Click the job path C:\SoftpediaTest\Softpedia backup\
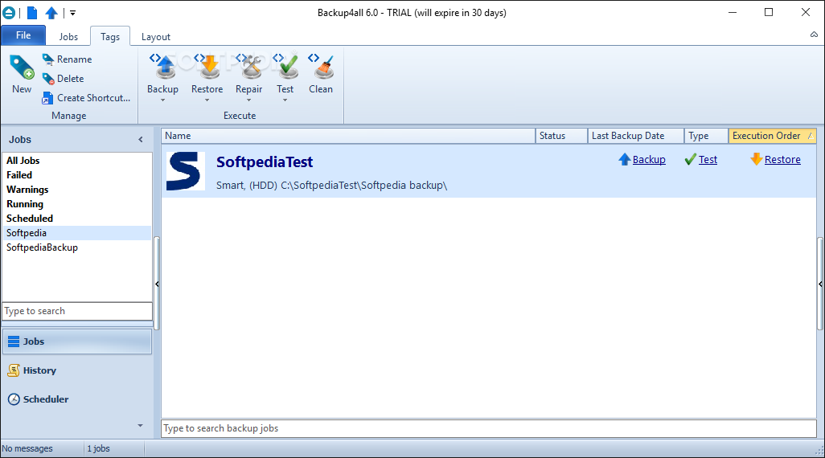 pyautogui.click(x=364, y=185)
